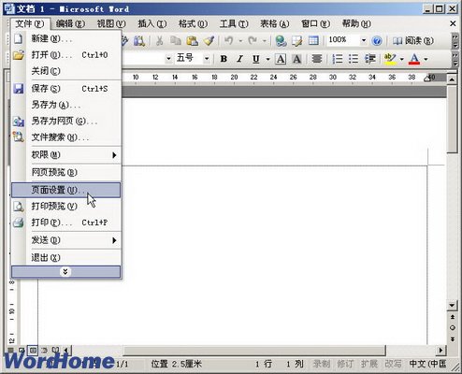Open underline style dropdown arrow

[267, 59]
